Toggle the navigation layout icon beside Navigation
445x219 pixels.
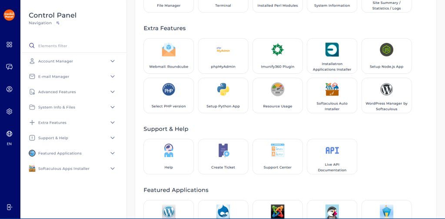point(58,23)
